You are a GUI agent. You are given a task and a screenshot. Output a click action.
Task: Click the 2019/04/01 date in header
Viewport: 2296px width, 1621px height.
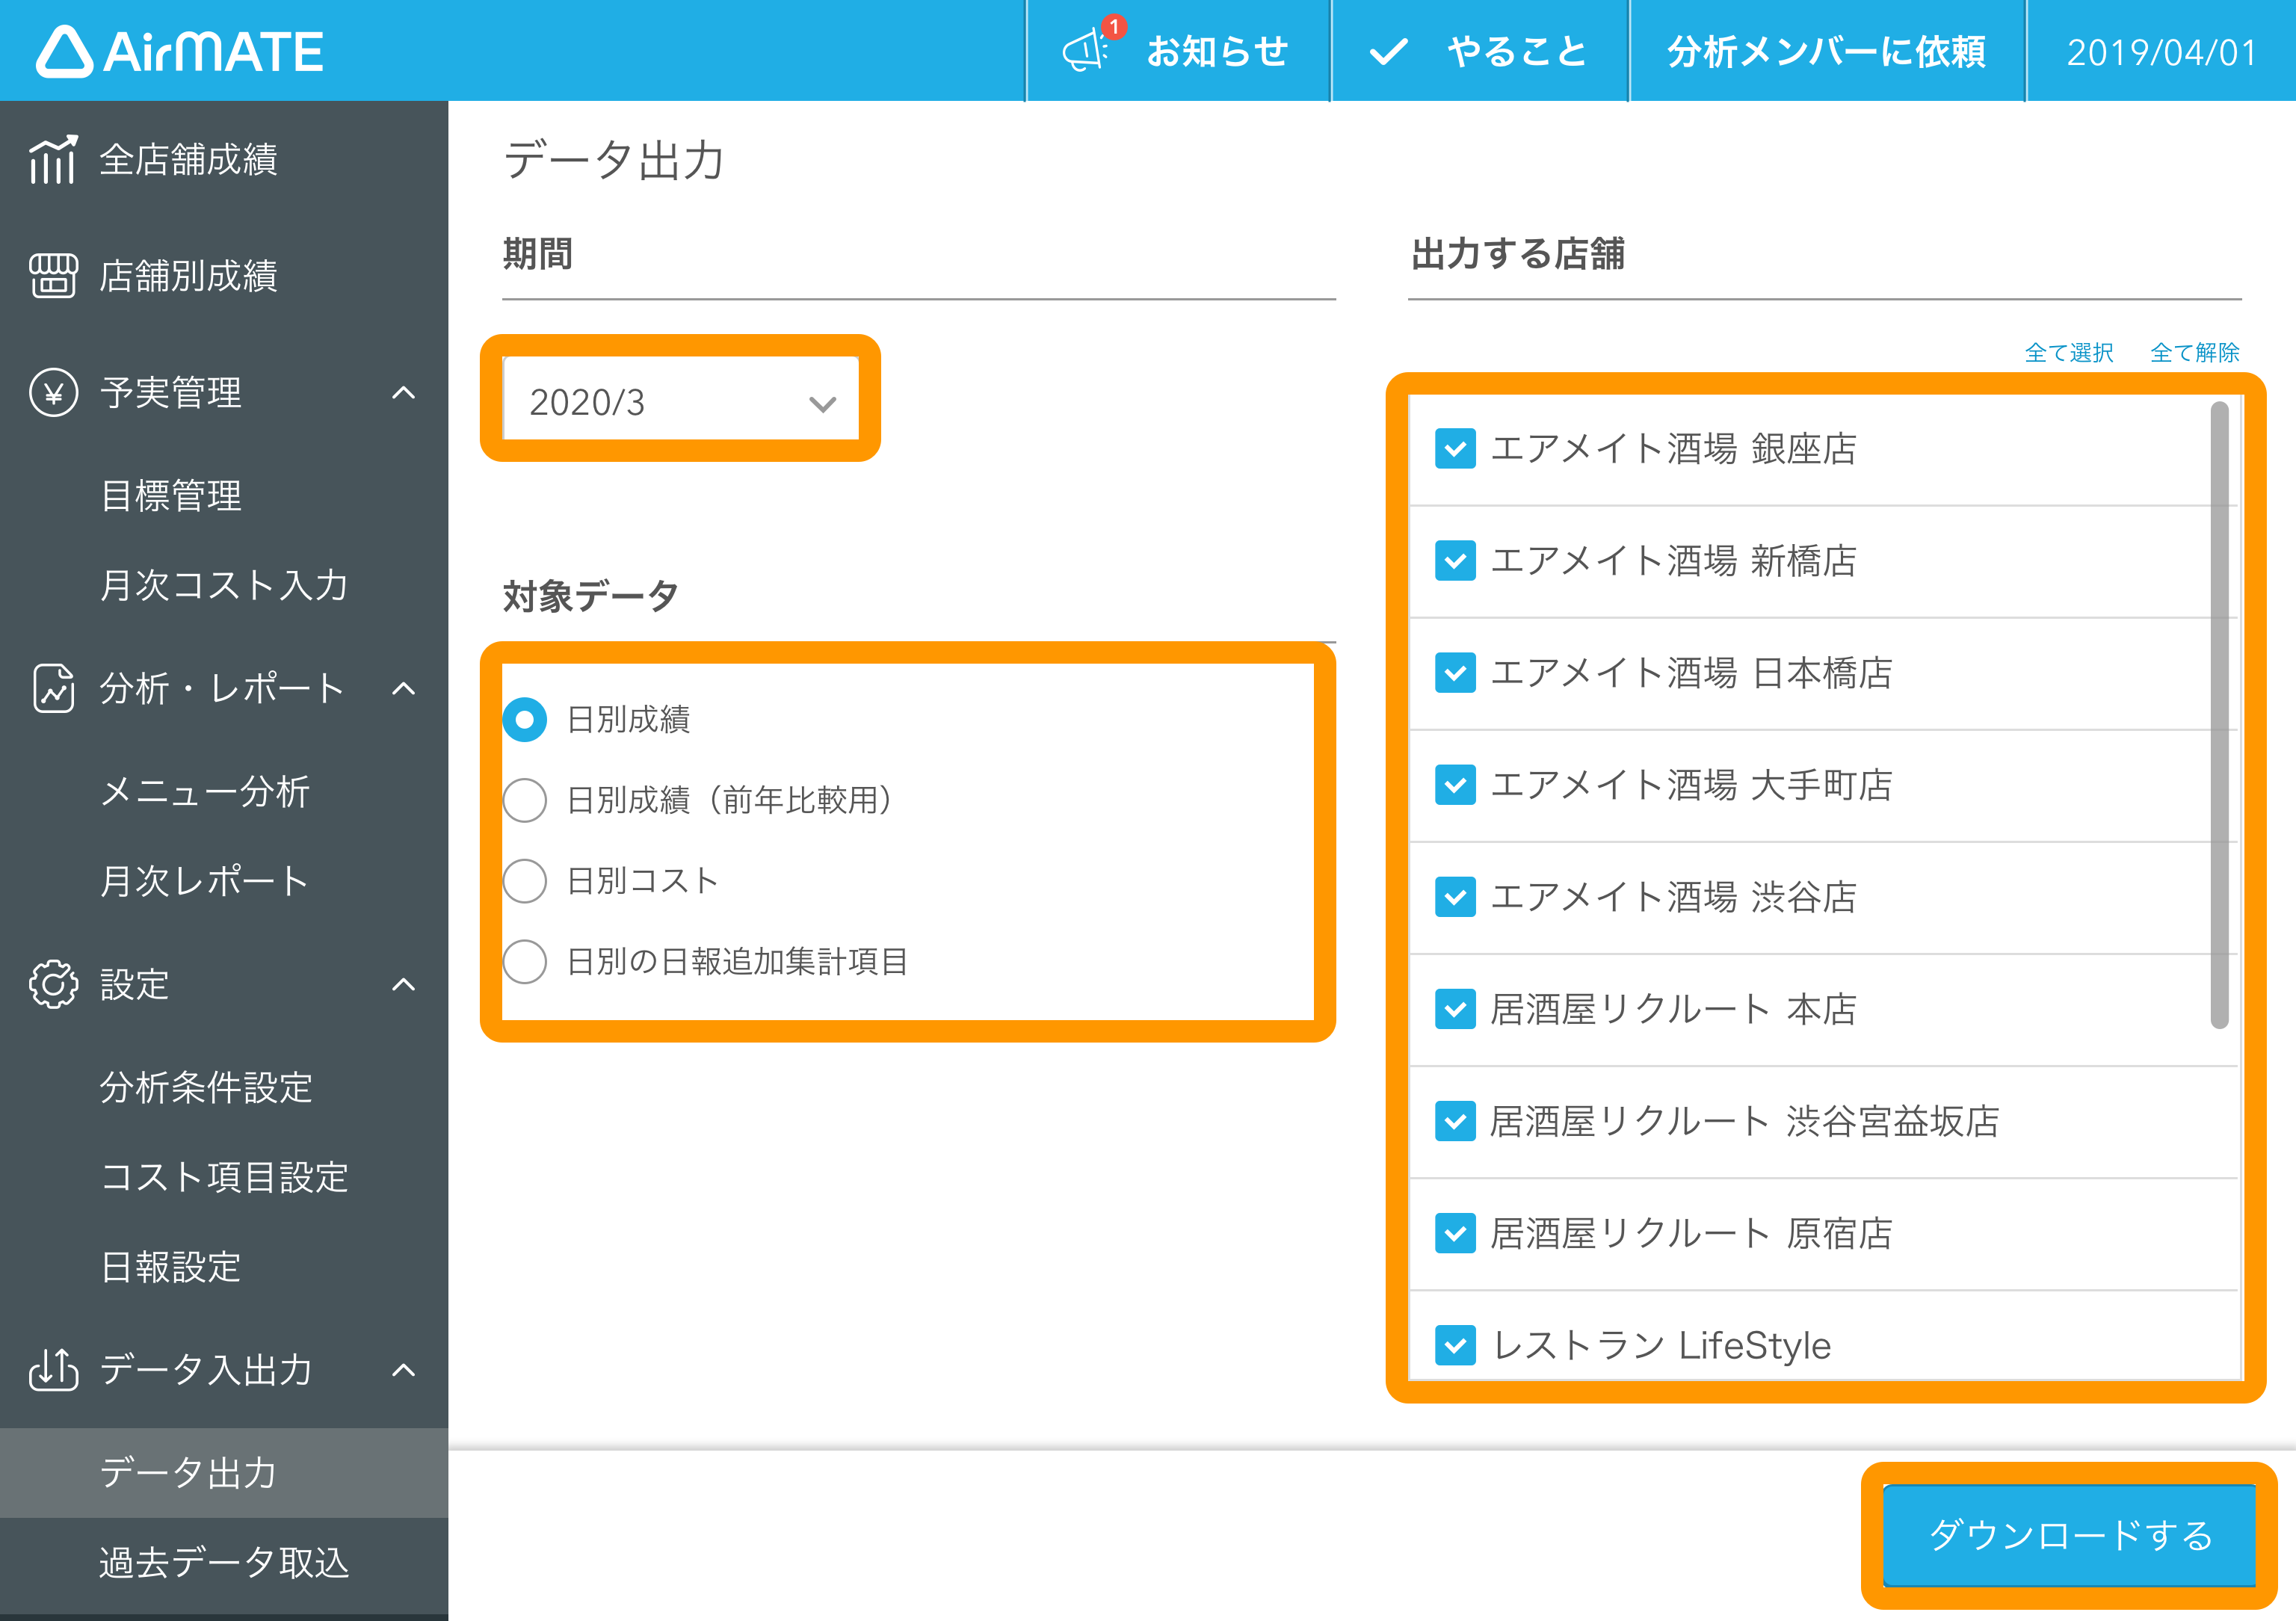pyautogui.click(x=2162, y=52)
